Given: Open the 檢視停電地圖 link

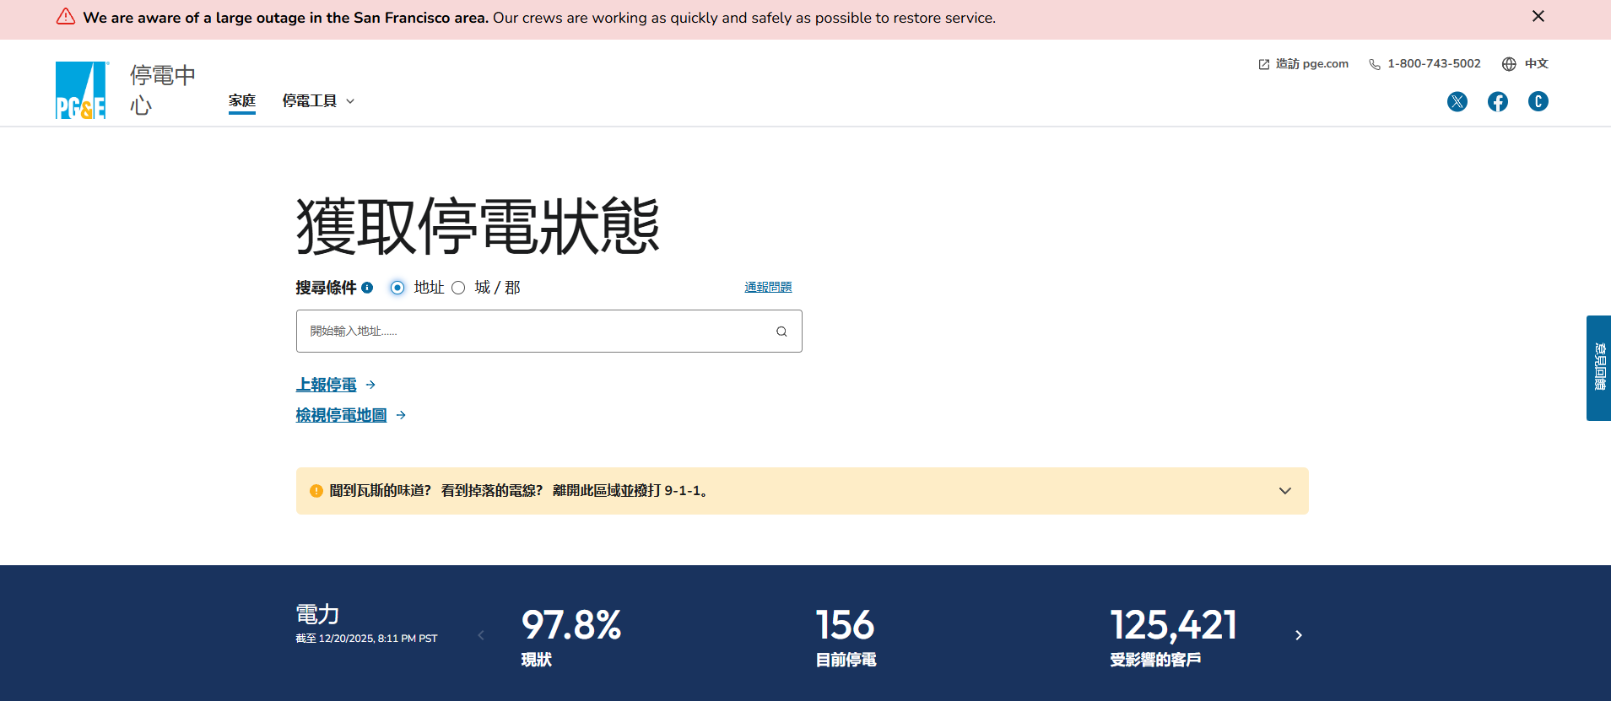Looking at the screenshot, I should (342, 415).
